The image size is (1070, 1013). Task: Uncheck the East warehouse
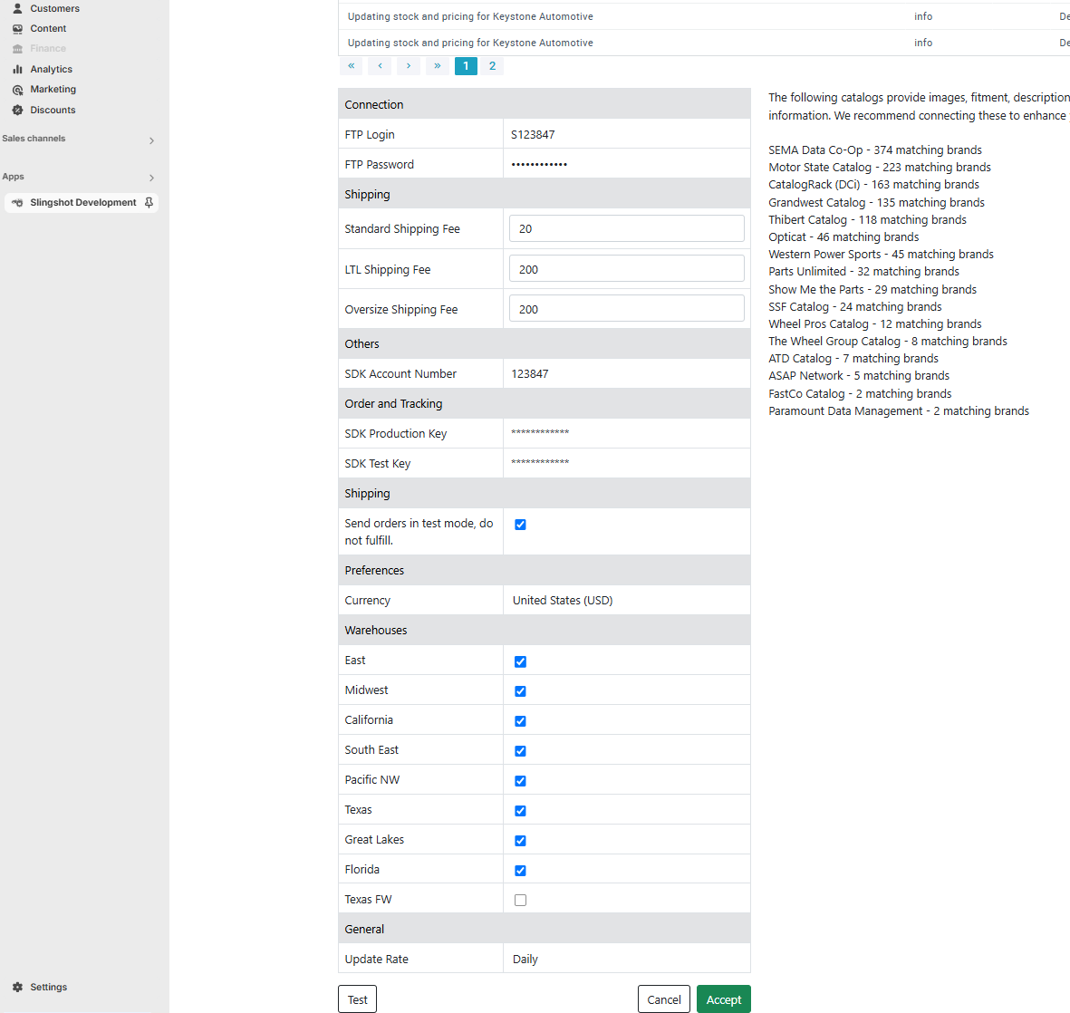(521, 661)
